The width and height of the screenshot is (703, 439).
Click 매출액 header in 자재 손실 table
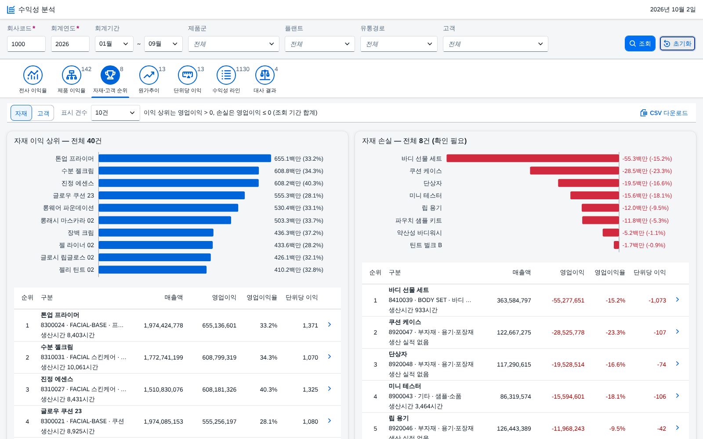(522, 273)
